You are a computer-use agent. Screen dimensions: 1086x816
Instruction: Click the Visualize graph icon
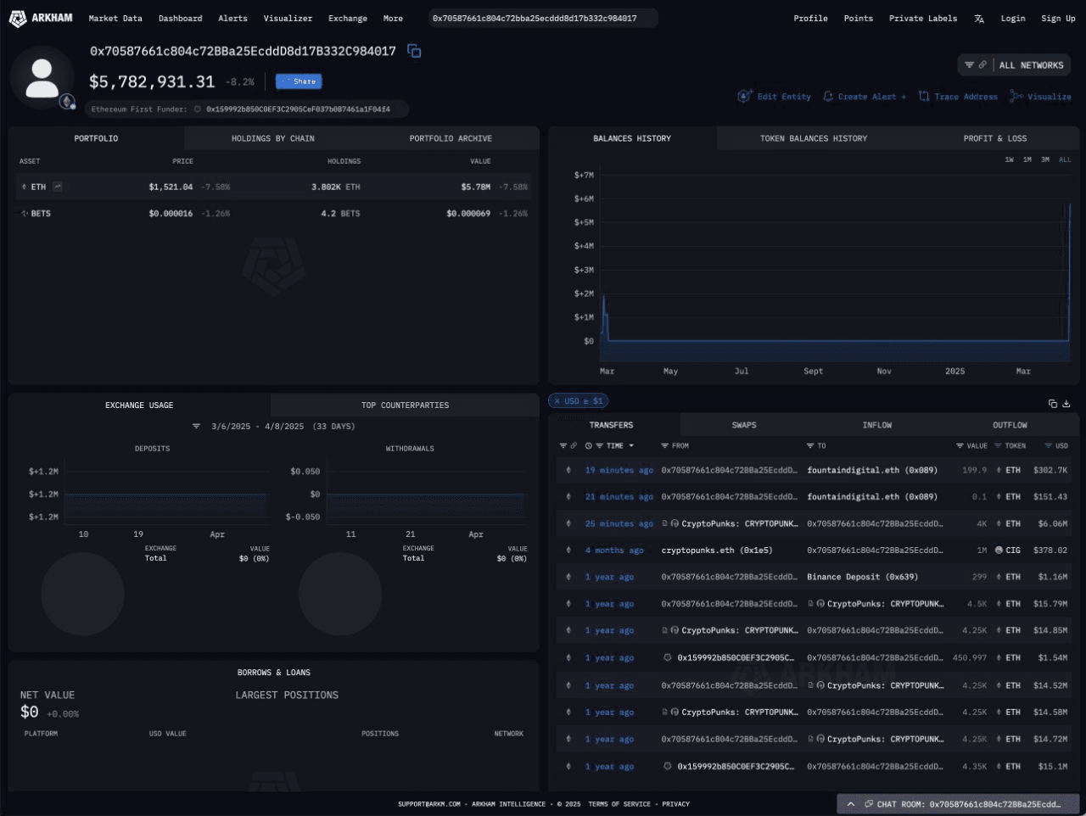[1016, 97]
